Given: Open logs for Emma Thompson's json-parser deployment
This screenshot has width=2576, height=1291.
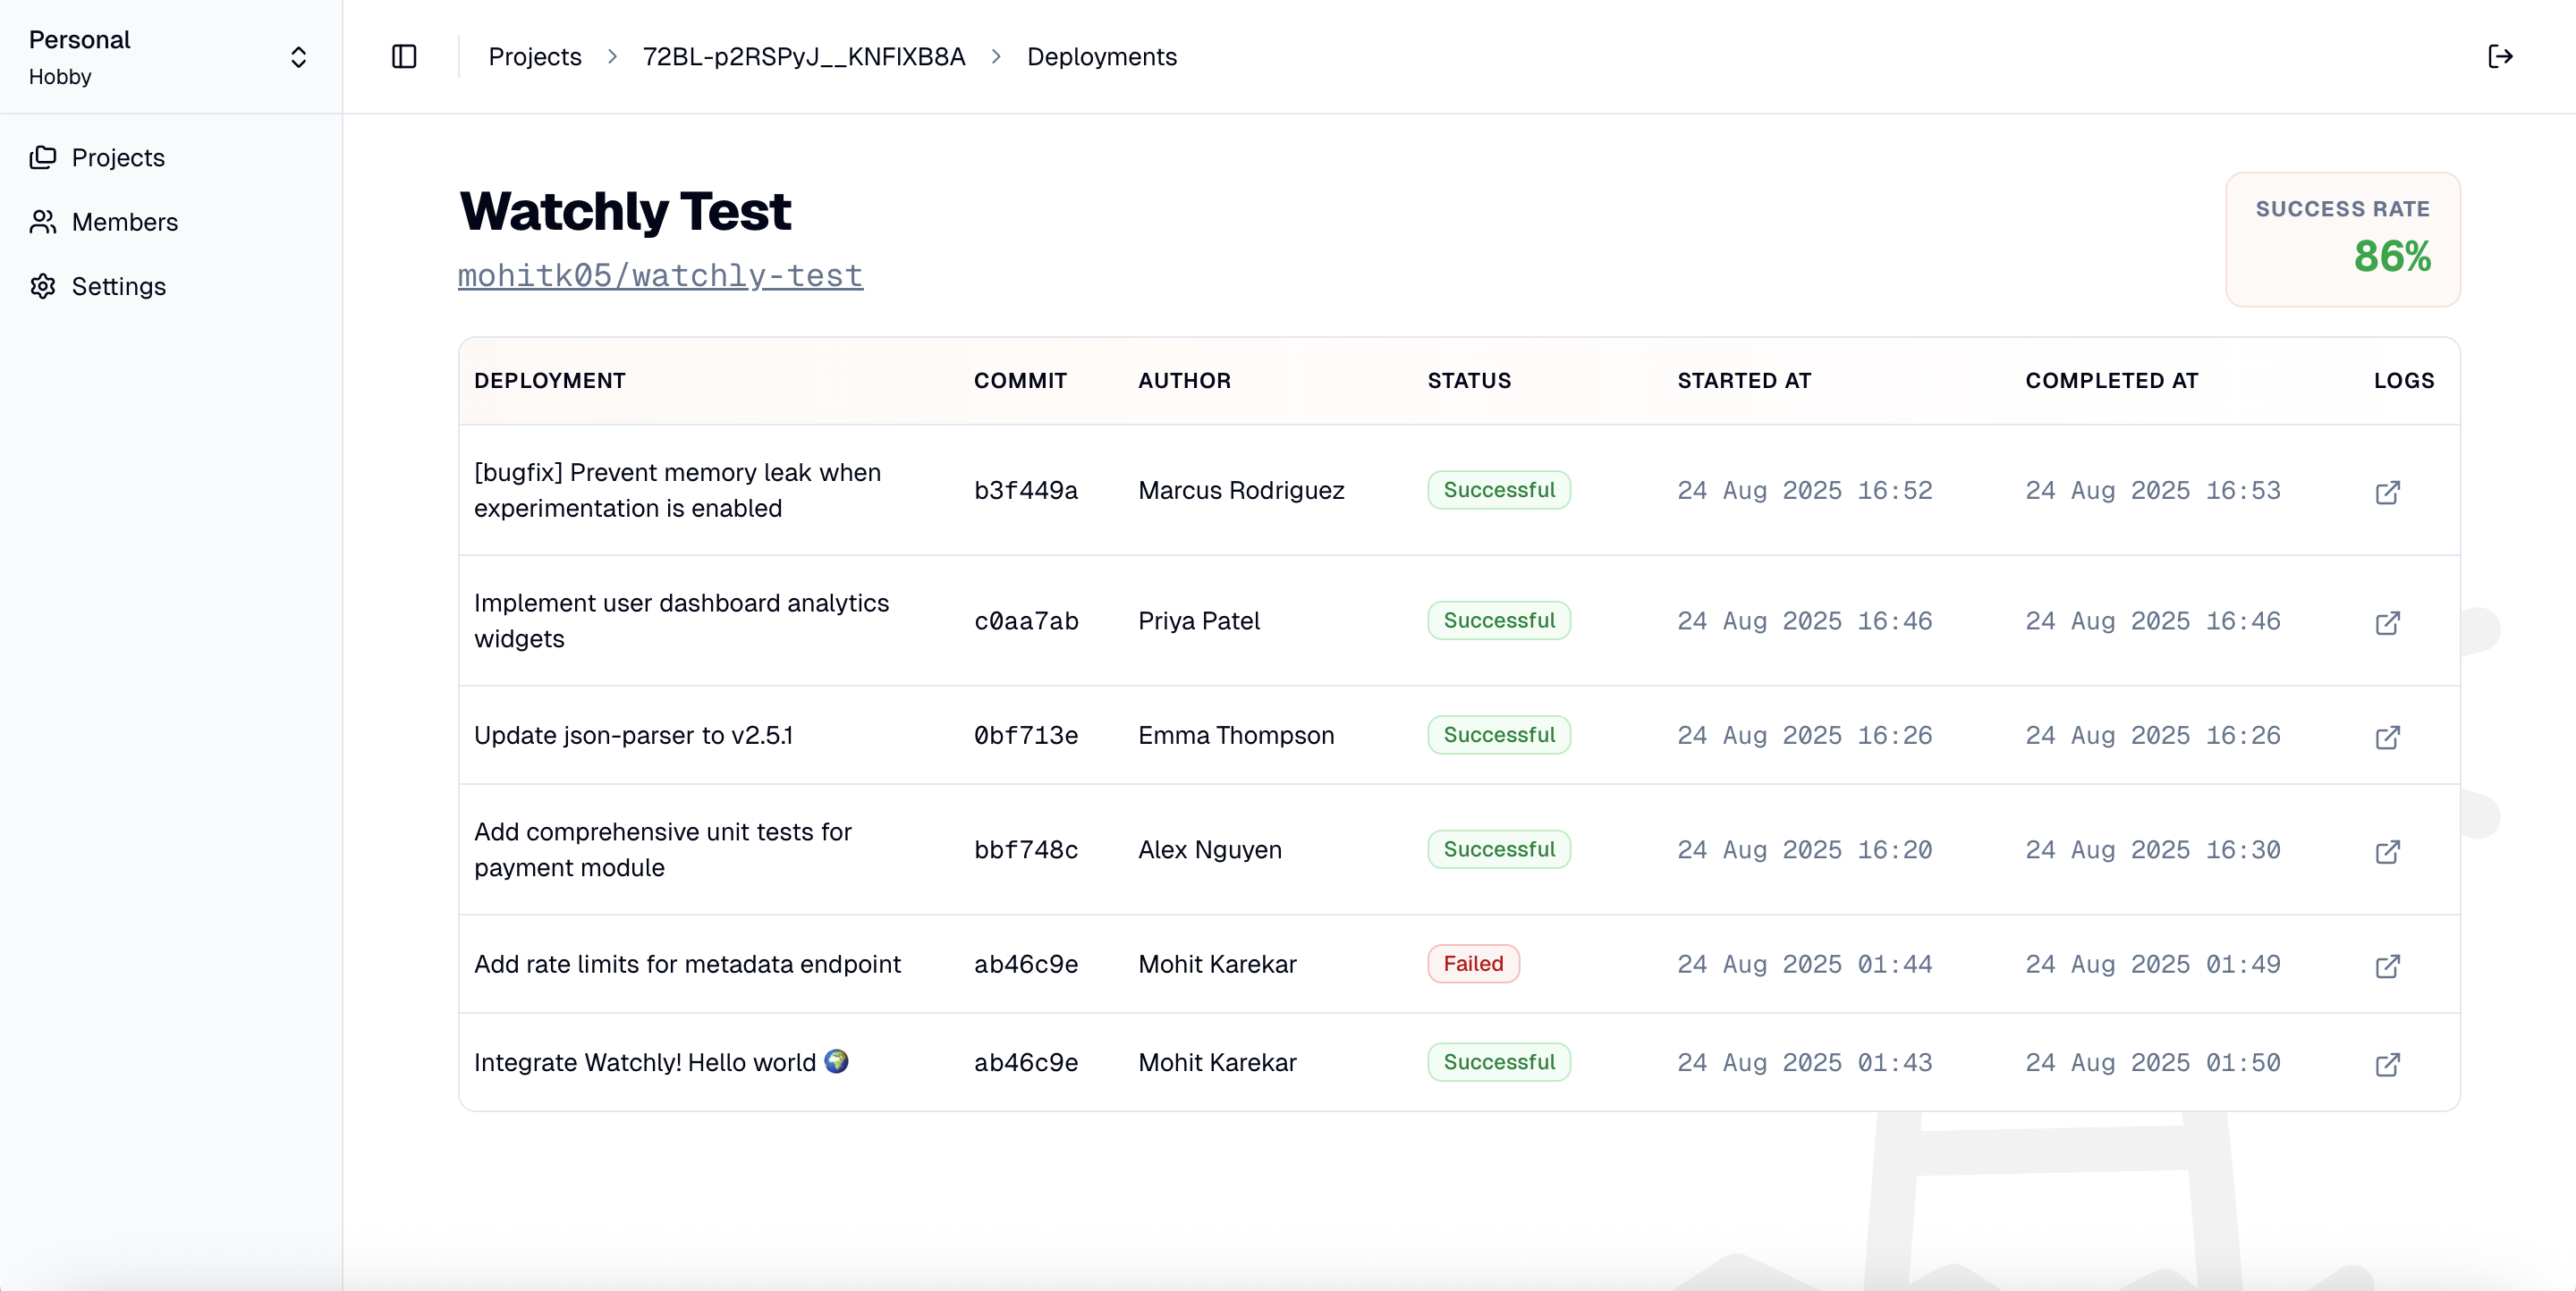Looking at the screenshot, I should (x=2389, y=738).
